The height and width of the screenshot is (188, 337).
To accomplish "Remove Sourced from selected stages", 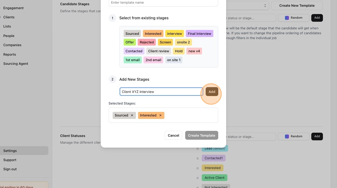I will pyautogui.click(x=132, y=115).
